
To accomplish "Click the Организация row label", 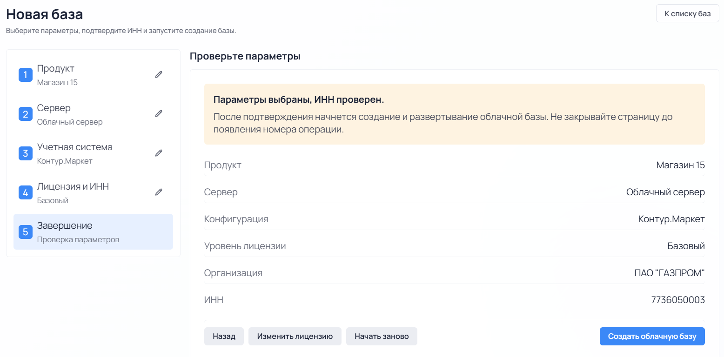I will (233, 273).
